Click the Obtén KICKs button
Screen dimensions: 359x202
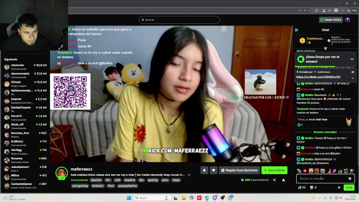[x=331, y=20]
